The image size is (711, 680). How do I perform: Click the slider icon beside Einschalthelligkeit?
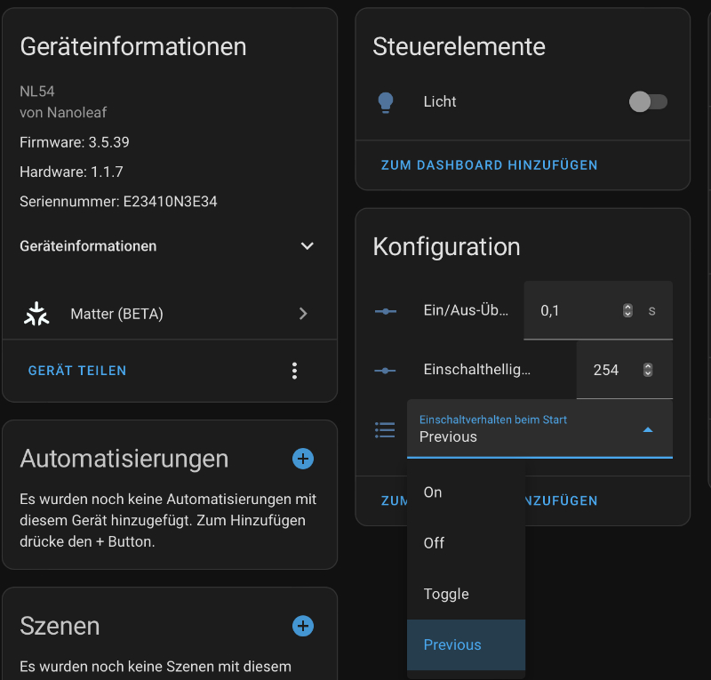(x=385, y=370)
